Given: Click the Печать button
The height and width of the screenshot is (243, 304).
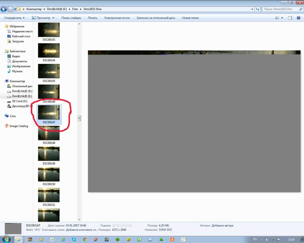Looking at the screenshot, I should (92, 18).
